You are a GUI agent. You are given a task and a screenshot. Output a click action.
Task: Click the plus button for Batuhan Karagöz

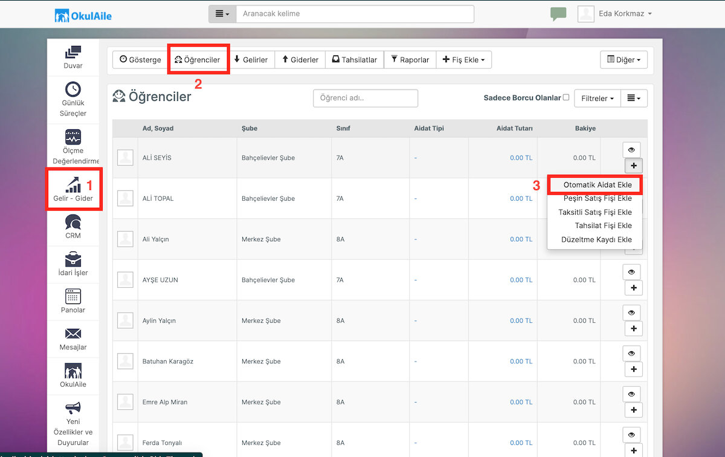coord(633,369)
